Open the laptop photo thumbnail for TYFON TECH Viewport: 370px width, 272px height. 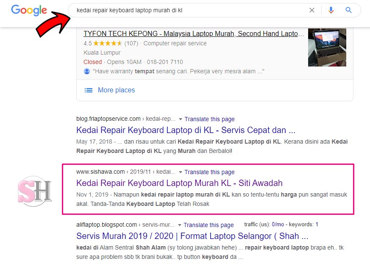point(327,47)
